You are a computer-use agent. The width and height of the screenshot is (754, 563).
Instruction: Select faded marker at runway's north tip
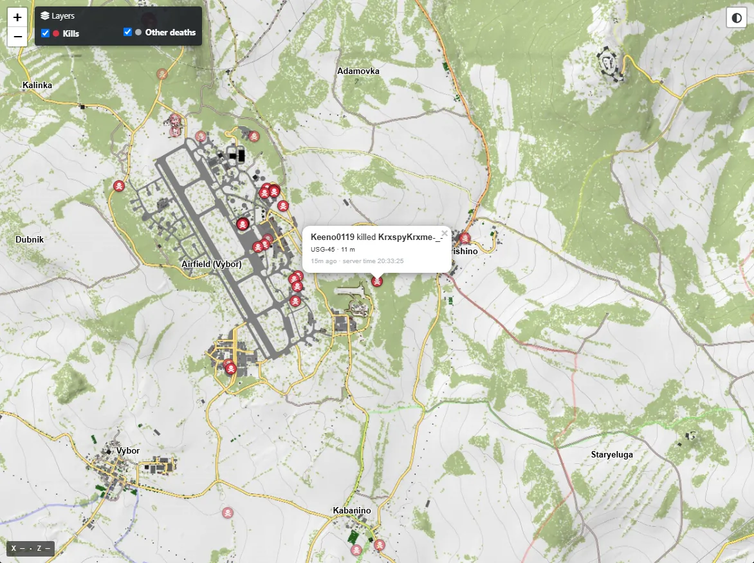[201, 136]
